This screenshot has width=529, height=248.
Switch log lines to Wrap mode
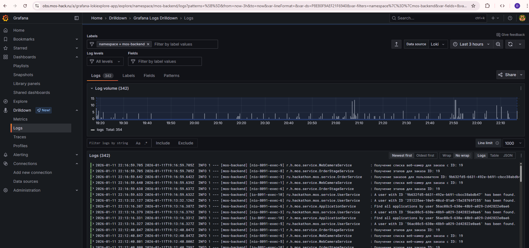click(447, 156)
